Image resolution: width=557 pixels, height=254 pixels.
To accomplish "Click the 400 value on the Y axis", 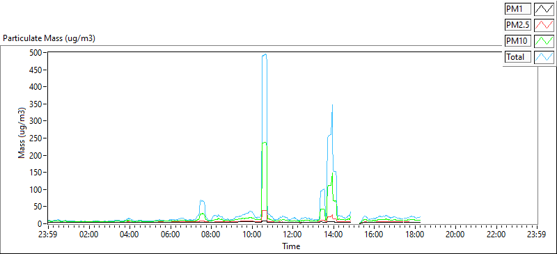I will pyautogui.click(x=36, y=87).
